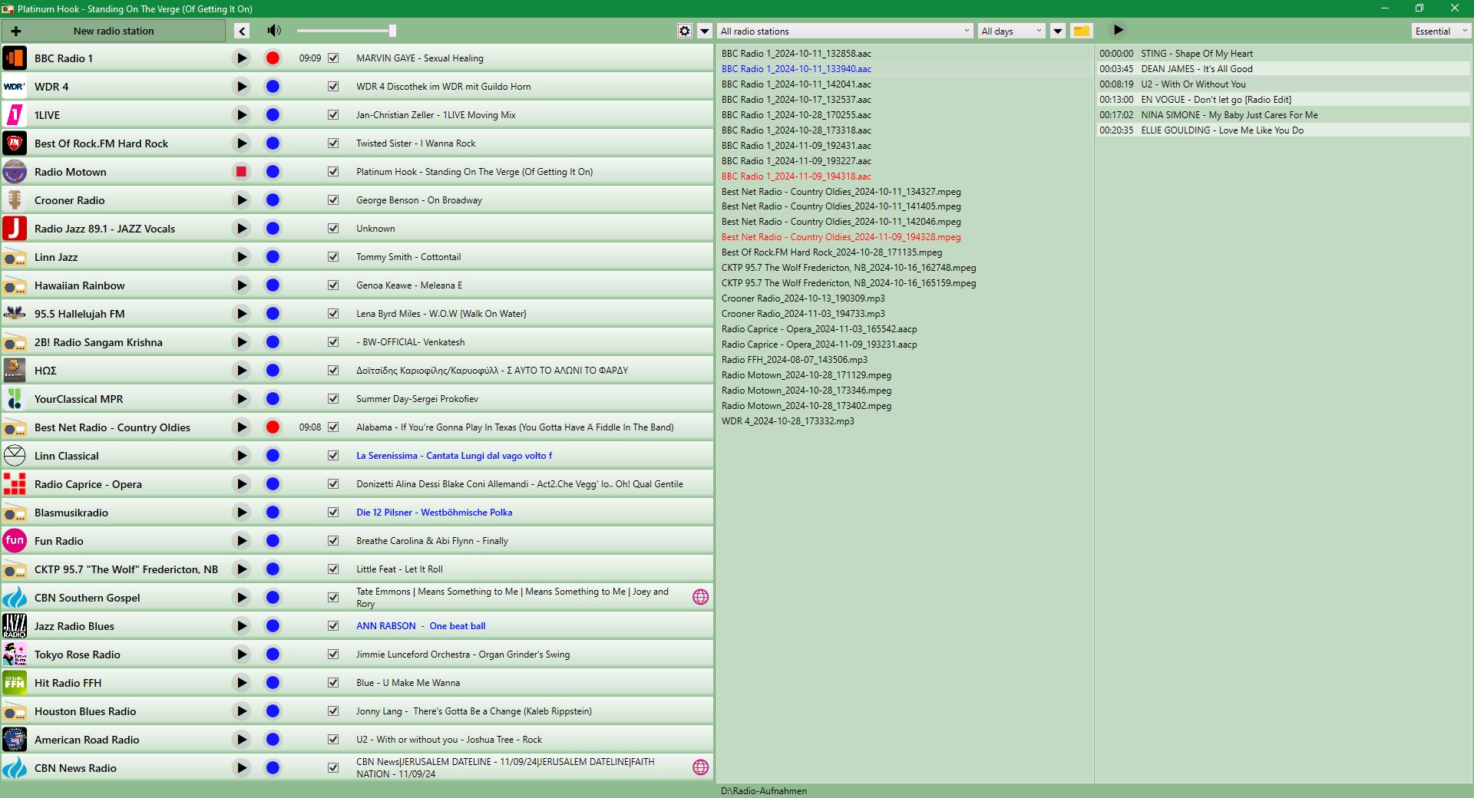
Task: Open settings with the gear icon
Action: 685,31
